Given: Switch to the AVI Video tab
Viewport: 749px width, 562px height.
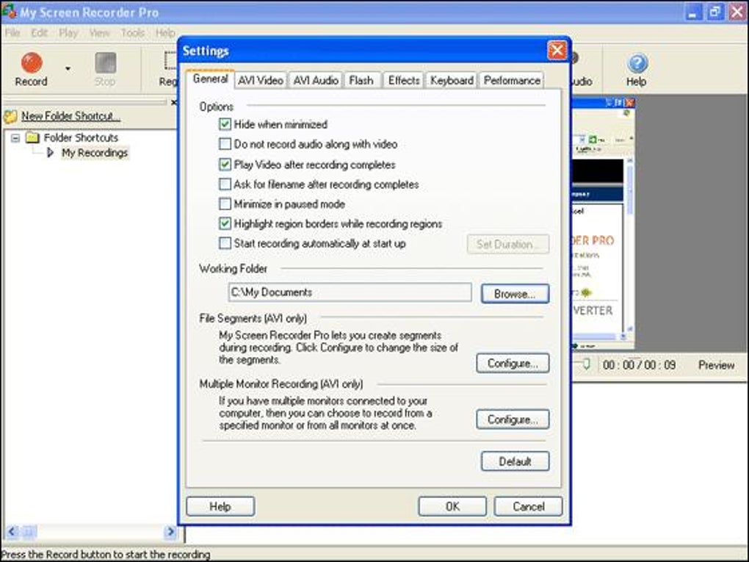Looking at the screenshot, I should [261, 80].
